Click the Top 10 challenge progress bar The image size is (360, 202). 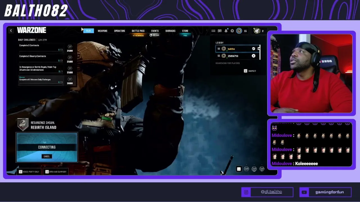41,74
